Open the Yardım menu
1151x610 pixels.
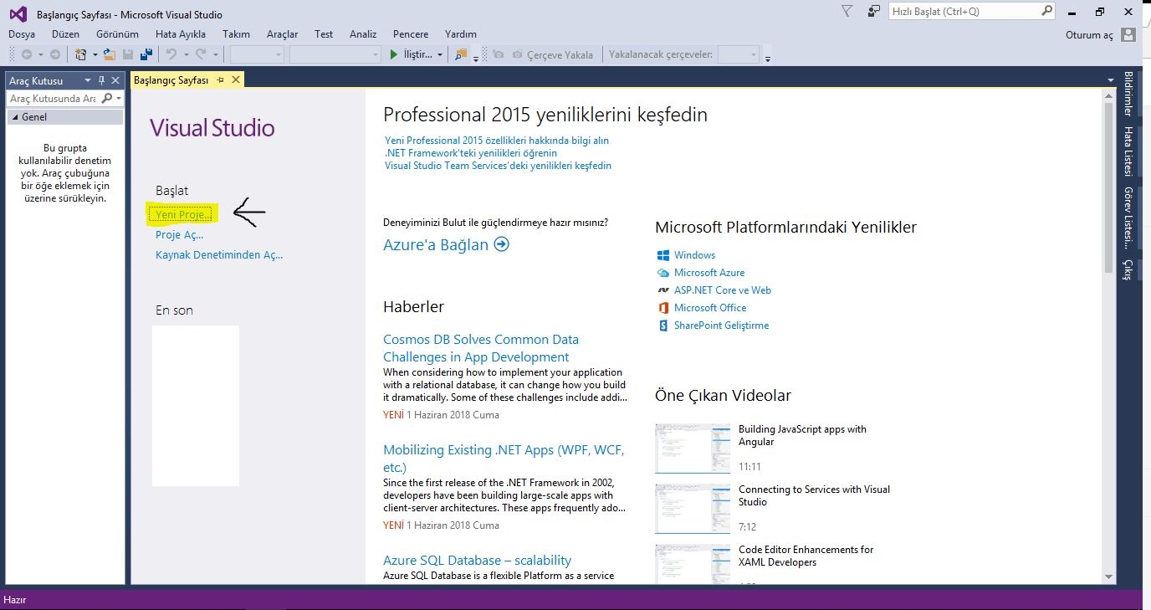pos(461,34)
